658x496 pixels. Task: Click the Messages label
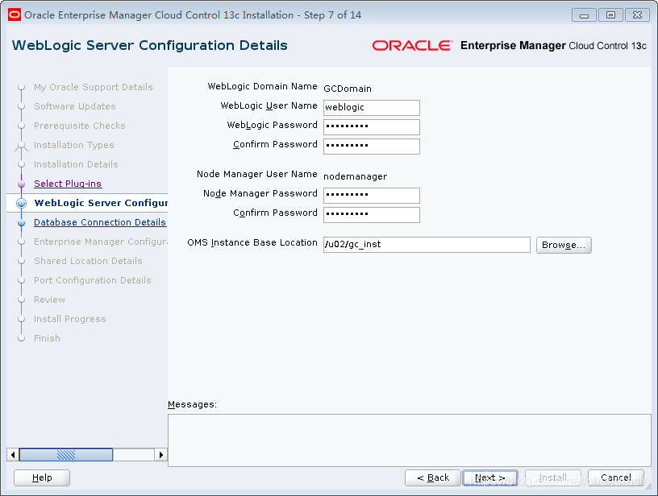(192, 404)
